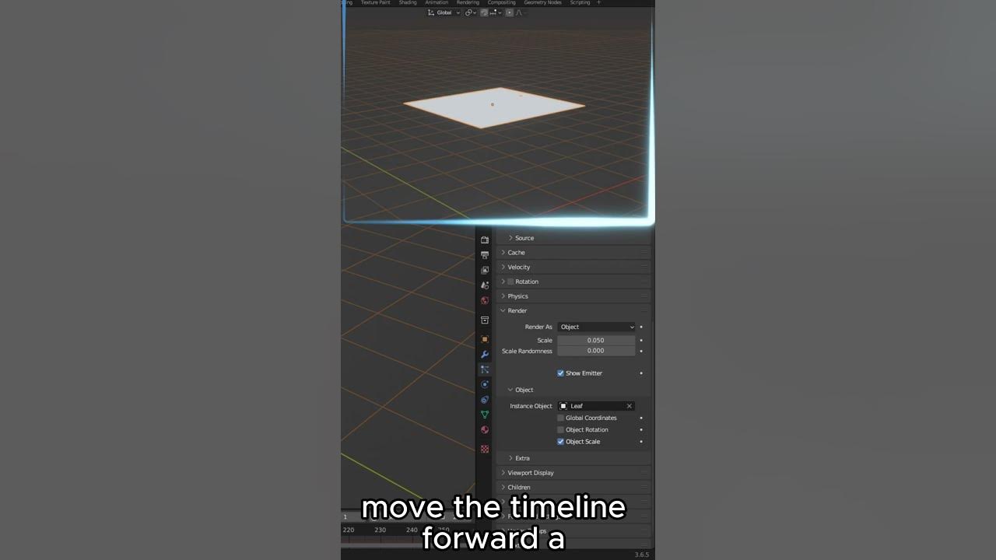The width and height of the screenshot is (996, 560).
Task: Click the Scale Randomness field 0.000
Action: pyautogui.click(x=596, y=351)
